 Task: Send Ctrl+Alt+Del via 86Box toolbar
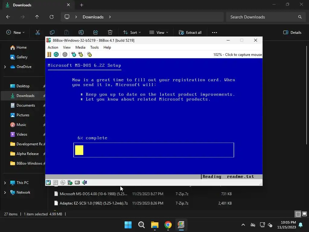tap(74, 54)
